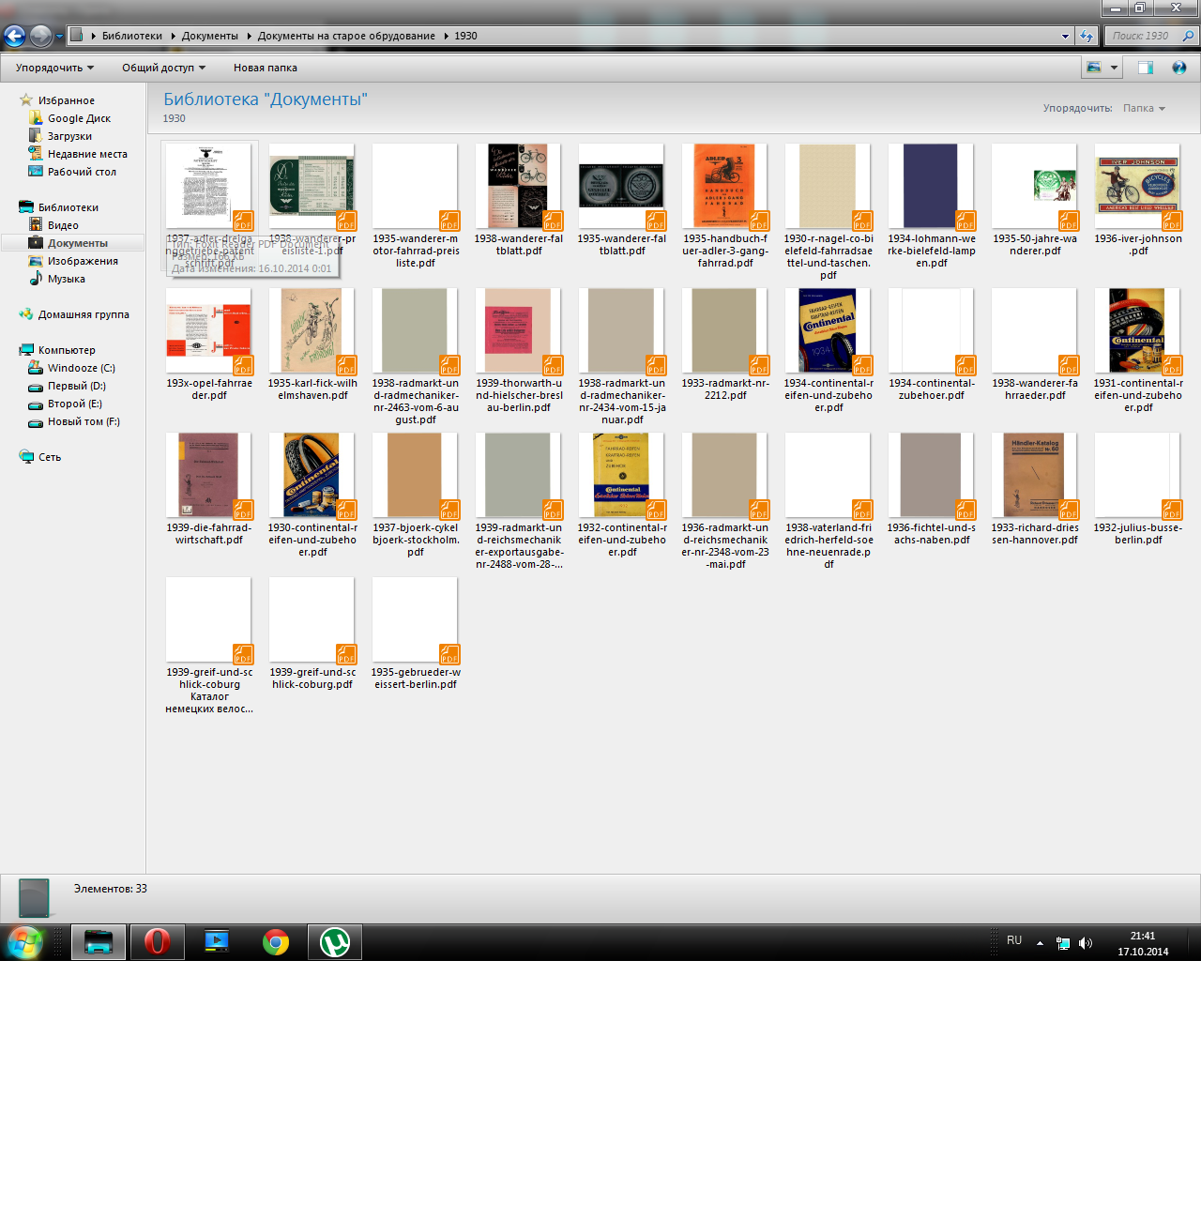This screenshot has height=1220, width=1201.
Task: Click the Новая папка button
Action: (266, 68)
